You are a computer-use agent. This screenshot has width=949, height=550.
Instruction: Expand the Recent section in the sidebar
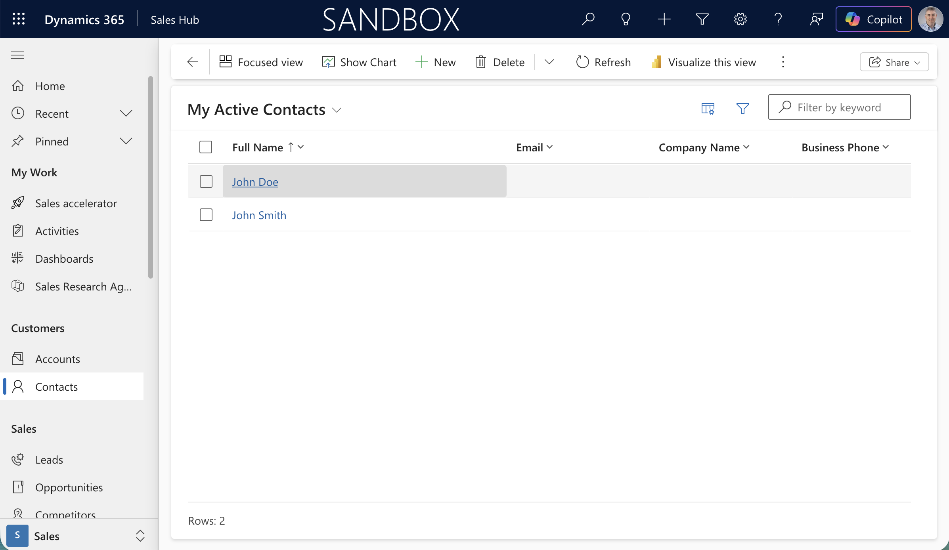(x=126, y=113)
